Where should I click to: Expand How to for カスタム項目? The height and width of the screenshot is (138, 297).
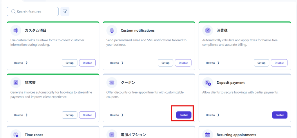21,63
